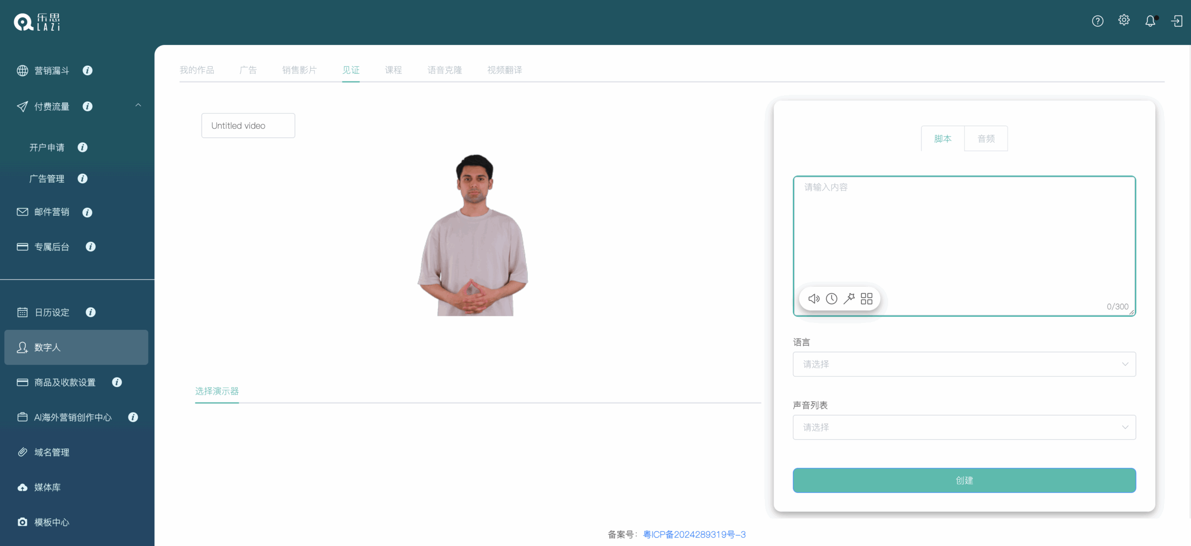Viewport: 1191px width, 546px height.
Task: Switch to the 语音克隆 tab
Action: (x=444, y=70)
